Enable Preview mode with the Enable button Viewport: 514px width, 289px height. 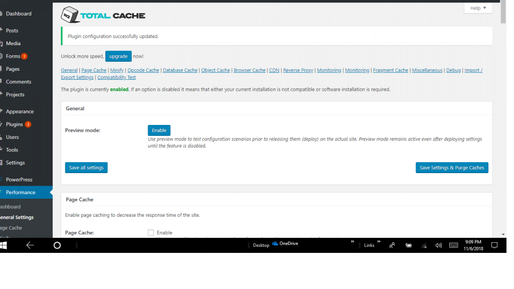tap(159, 130)
